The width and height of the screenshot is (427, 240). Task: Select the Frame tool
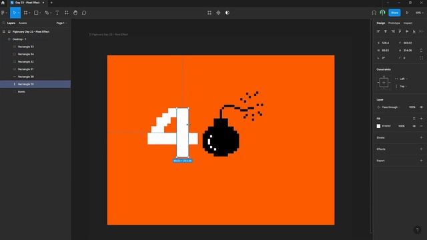25,13
